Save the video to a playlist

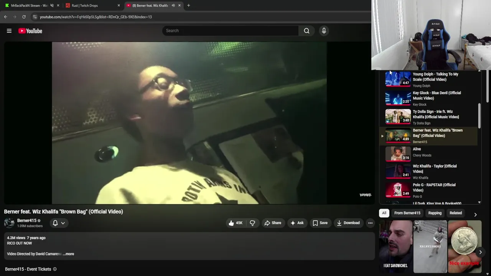[x=320, y=223]
